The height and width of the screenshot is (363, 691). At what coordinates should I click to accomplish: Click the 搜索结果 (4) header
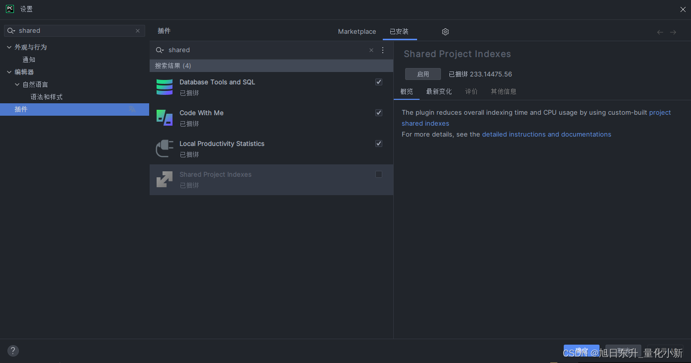(271, 66)
